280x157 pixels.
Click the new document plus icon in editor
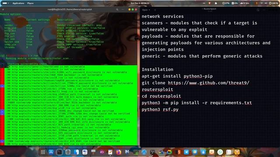[x=155, y=10]
